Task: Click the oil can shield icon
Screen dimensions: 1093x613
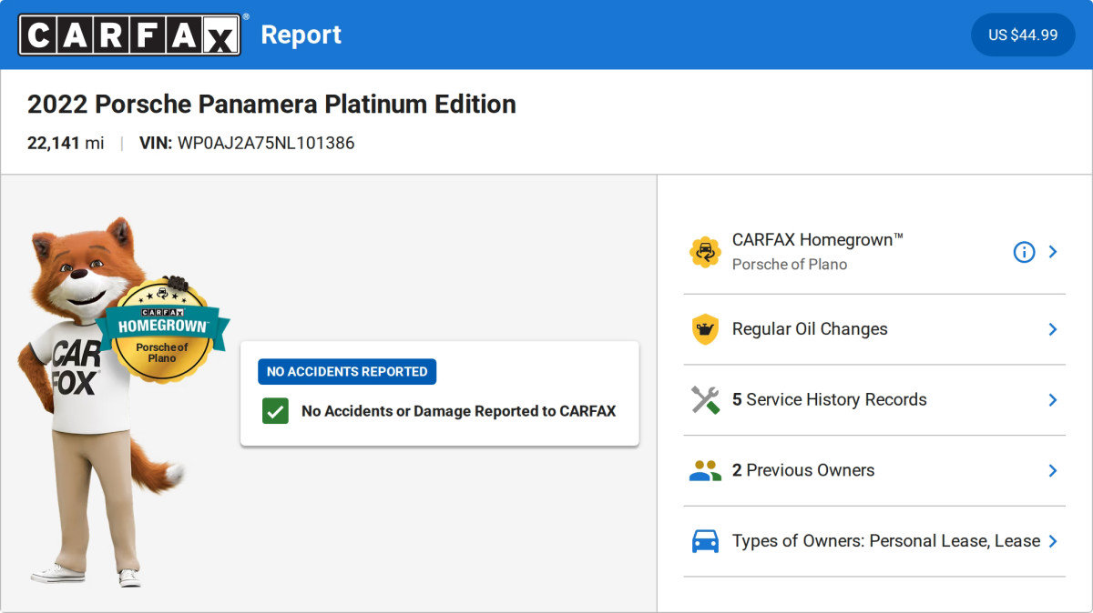Action: click(705, 329)
